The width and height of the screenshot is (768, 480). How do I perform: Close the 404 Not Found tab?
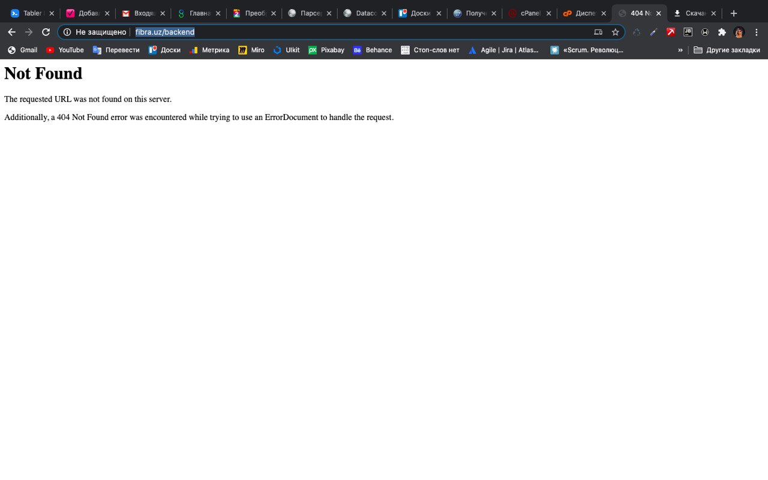[x=658, y=13]
